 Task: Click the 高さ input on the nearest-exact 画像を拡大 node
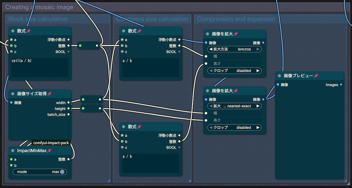click(x=234, y=120)
